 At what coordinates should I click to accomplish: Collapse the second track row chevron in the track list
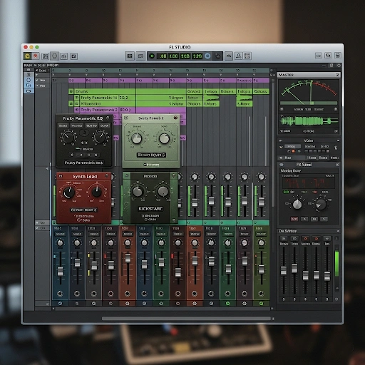coord(37,86)
